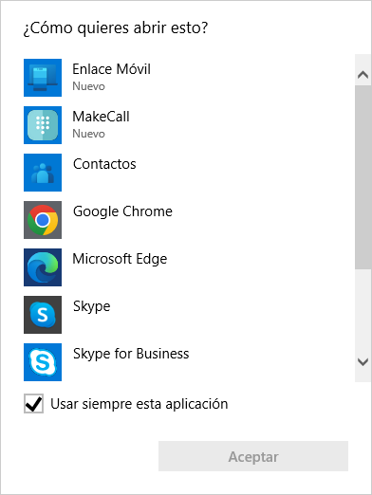Image resolution: width=372 pixels, height=495 pixels.
Task: Choose the Microsoft Edge icon
Action: 43,267
